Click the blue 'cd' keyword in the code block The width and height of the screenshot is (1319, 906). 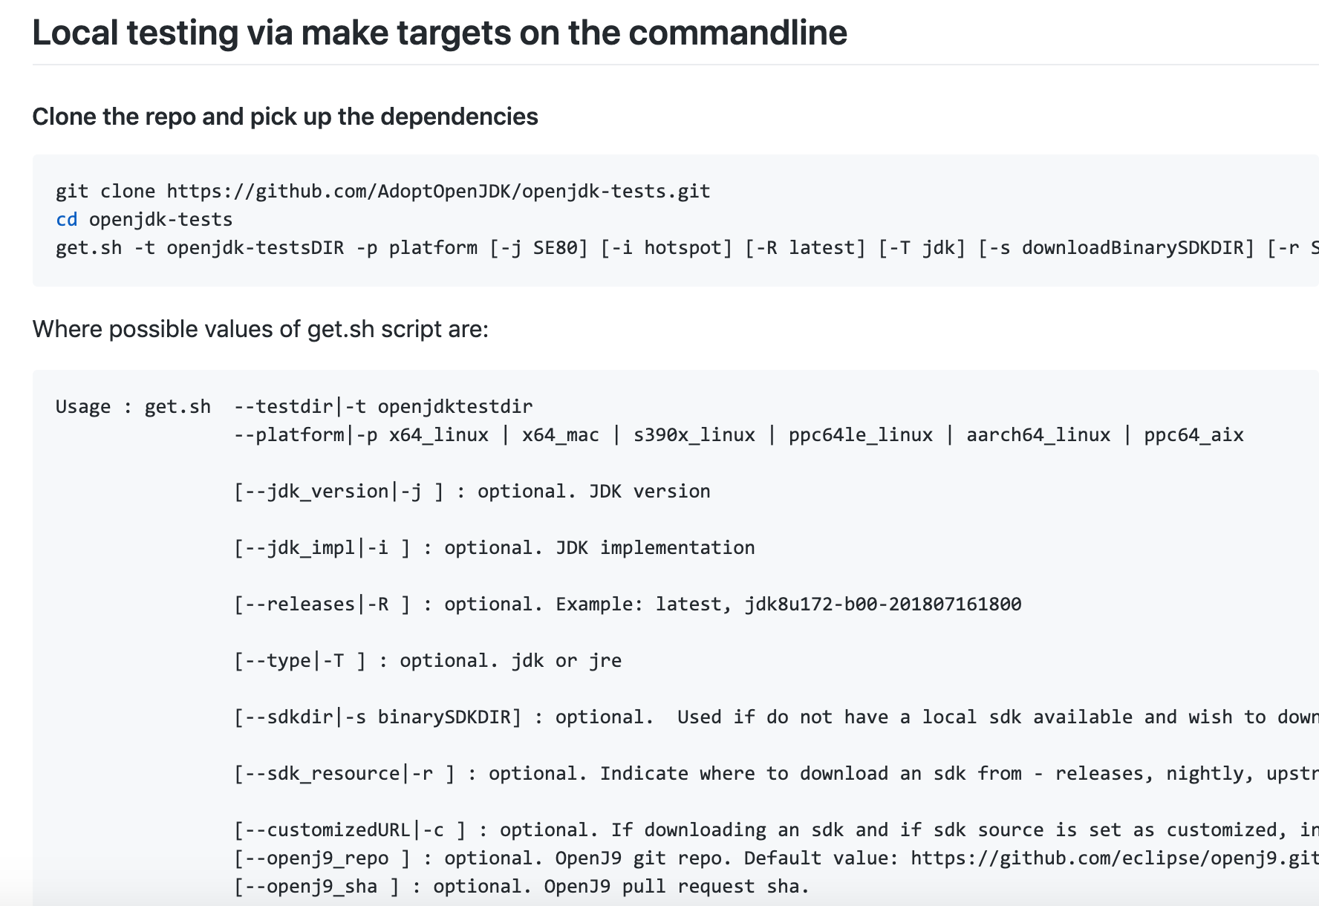(x=67, y=220)
